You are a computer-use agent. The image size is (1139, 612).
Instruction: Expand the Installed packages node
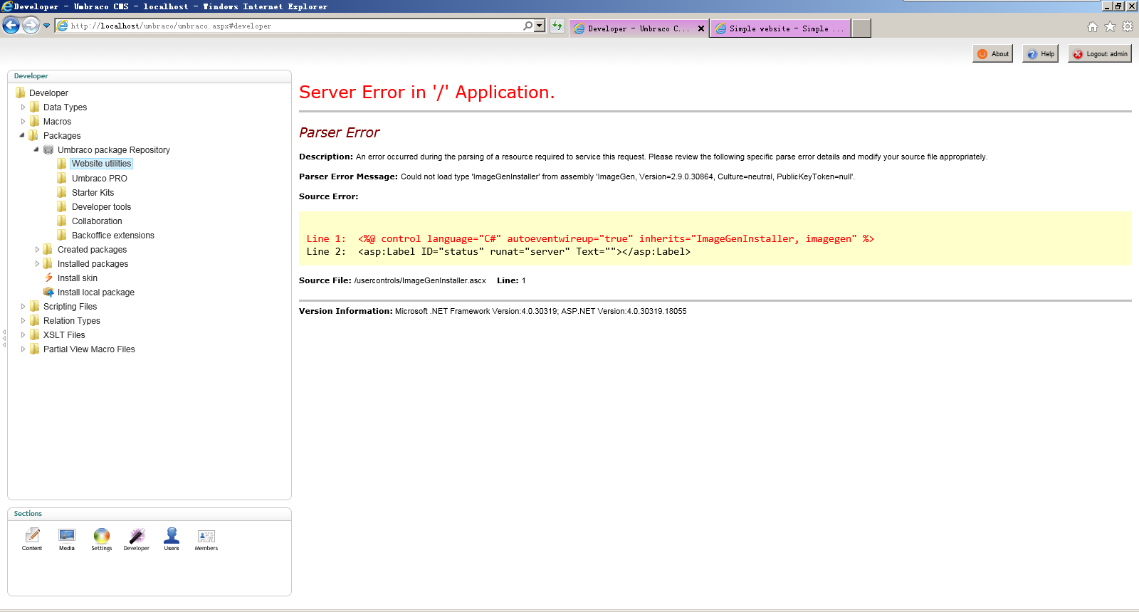(x=37, y=264)
